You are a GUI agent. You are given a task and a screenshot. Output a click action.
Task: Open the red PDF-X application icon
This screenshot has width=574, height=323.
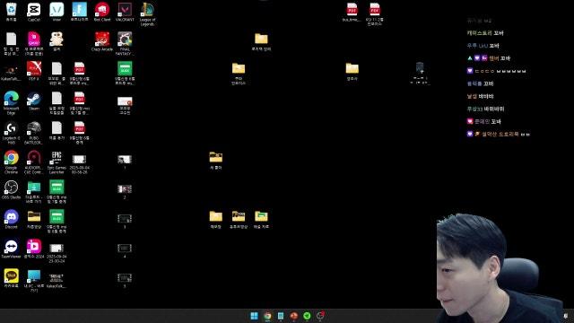click(34, 72)
